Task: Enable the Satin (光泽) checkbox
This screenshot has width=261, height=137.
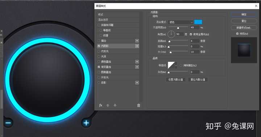Action: point(99,56)
